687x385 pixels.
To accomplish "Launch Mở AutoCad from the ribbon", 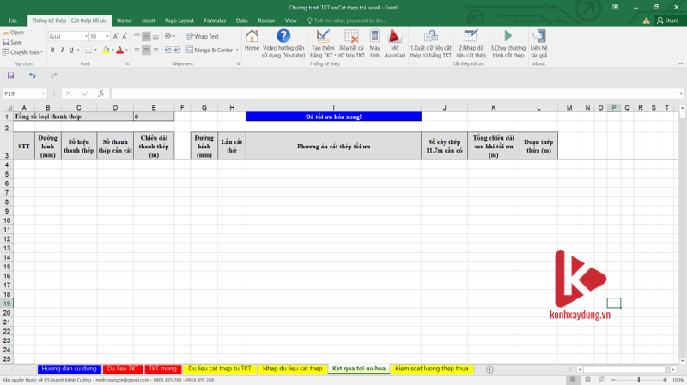I will [x=394, y=40].
